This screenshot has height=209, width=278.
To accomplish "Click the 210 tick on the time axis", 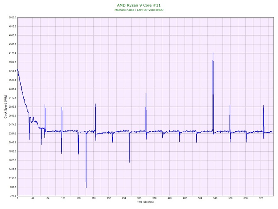I will 93,198.
